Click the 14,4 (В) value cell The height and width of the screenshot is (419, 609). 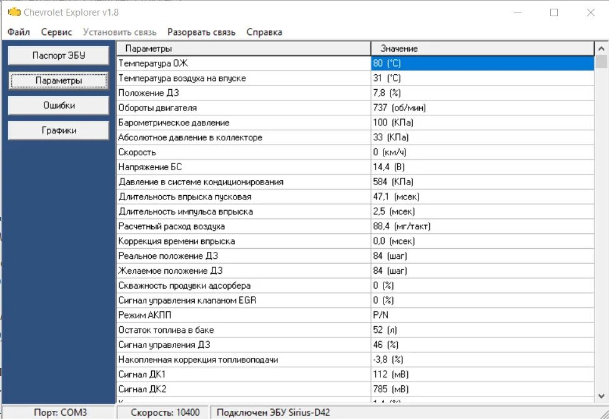pyautogui.click(x=482, y=166)
